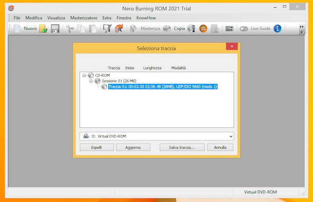Image resolution: width=313 pixels, height=202 pixels.
Task: Click the Modalità column header
Action: click(179, 68)
